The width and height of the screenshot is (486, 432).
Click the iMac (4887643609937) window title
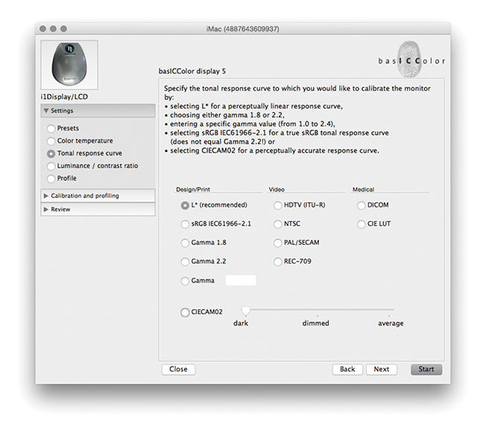pos(243,29)
